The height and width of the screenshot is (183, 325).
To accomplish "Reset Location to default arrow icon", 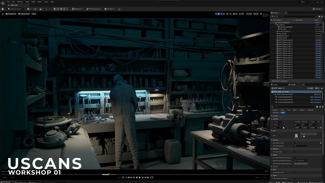I will point(318,122).
